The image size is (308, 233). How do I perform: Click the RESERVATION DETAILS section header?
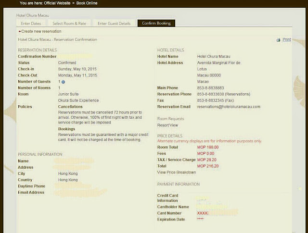[38, 50]
